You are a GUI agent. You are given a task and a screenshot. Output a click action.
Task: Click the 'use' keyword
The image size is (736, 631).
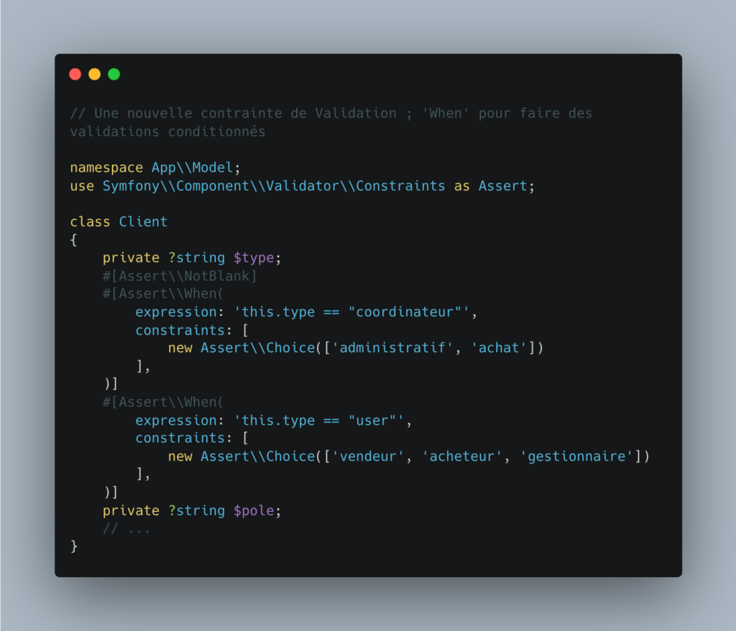point(82,186)
